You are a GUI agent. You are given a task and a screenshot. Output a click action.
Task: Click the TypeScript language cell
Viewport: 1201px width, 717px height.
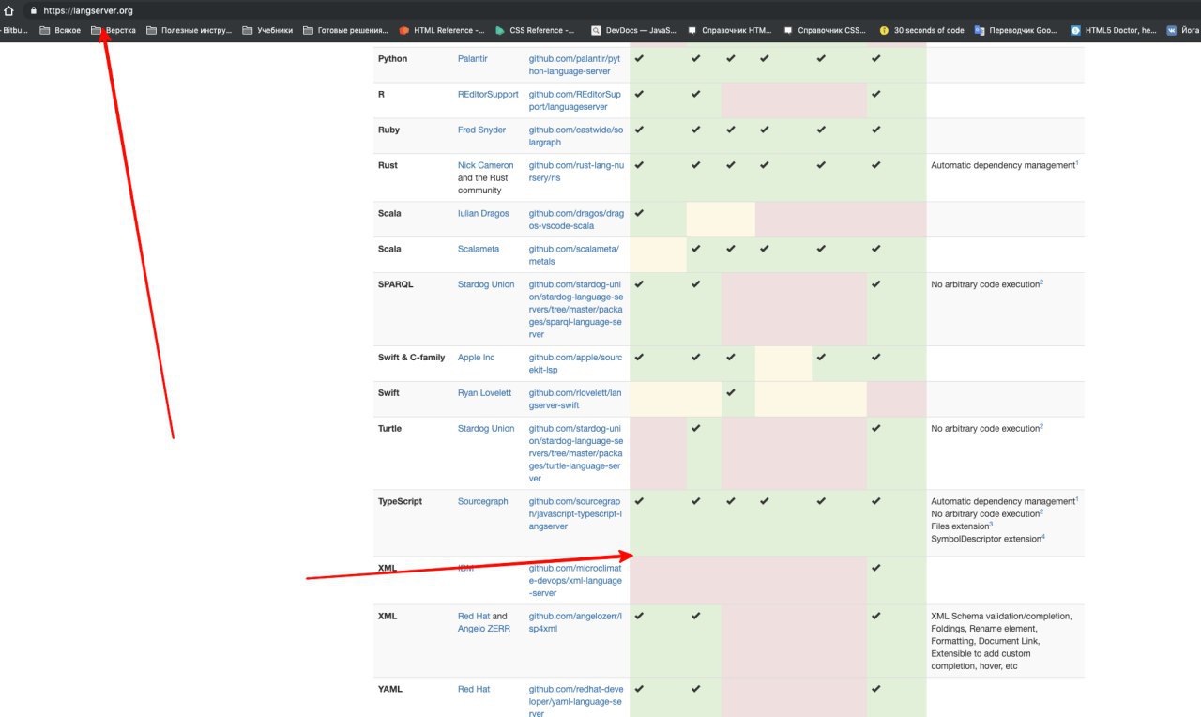point(413,524)
